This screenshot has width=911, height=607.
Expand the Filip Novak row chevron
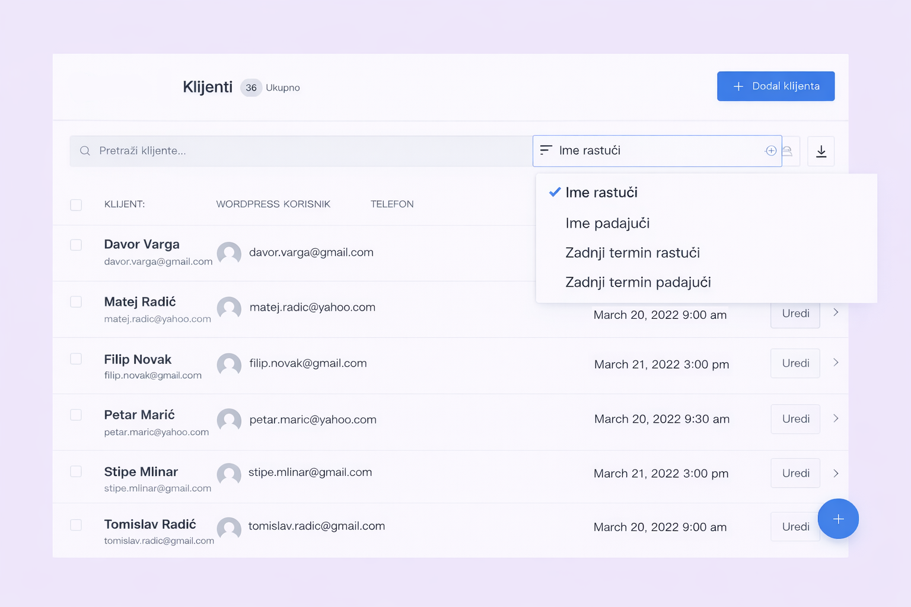coord(836,362)
